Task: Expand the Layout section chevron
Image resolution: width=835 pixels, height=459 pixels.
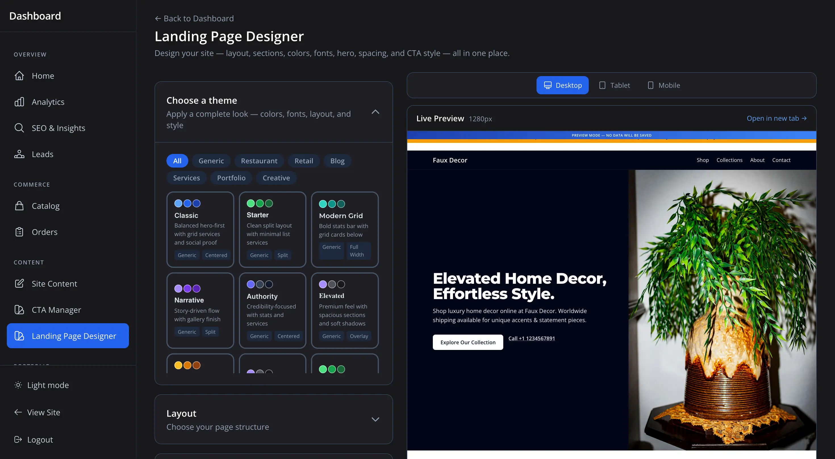Action: click(x=375, y=419)
